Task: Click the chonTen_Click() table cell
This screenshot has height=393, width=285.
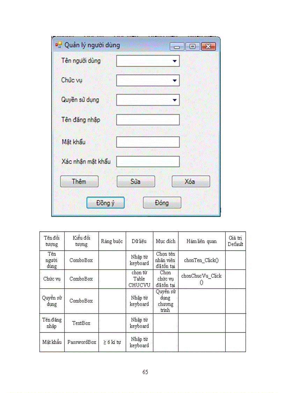Action: tap(202, 260)
